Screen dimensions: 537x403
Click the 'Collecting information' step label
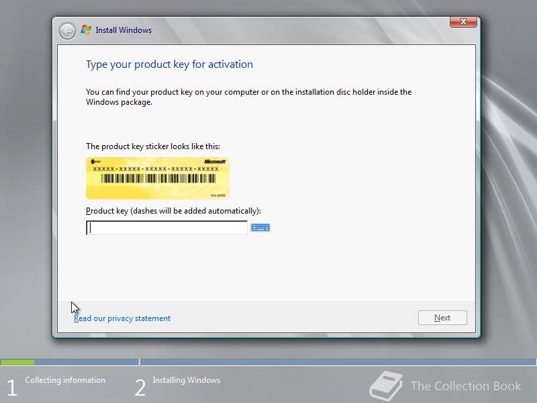tap(65, 380)
